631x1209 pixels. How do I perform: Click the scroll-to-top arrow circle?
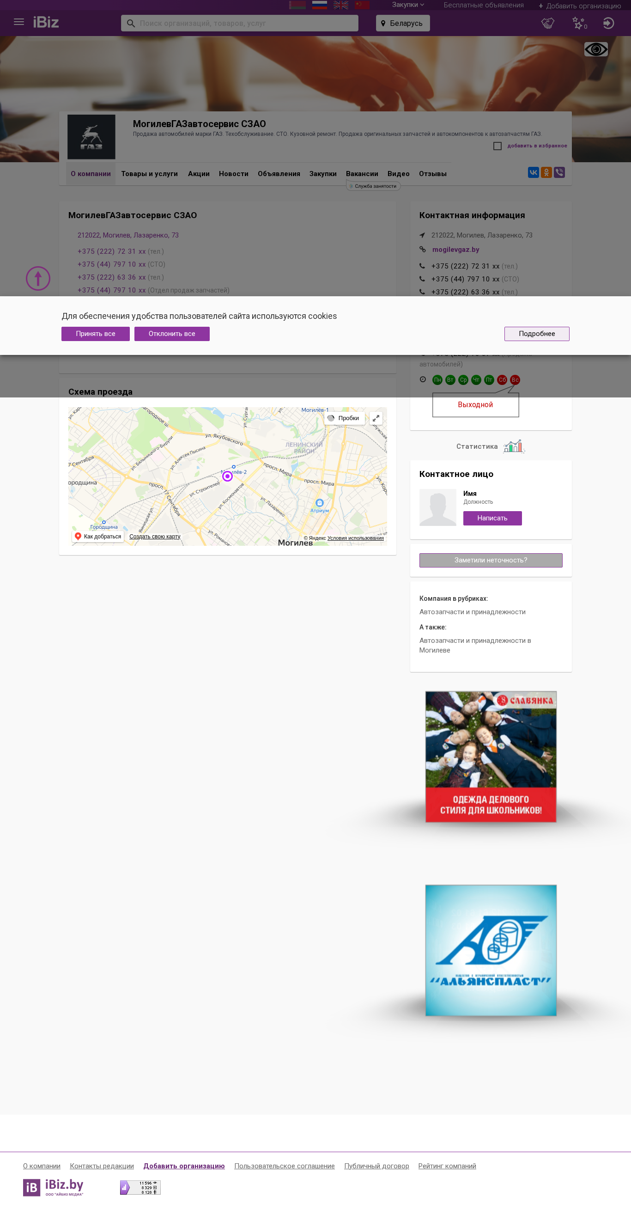(x=38, y=278)
